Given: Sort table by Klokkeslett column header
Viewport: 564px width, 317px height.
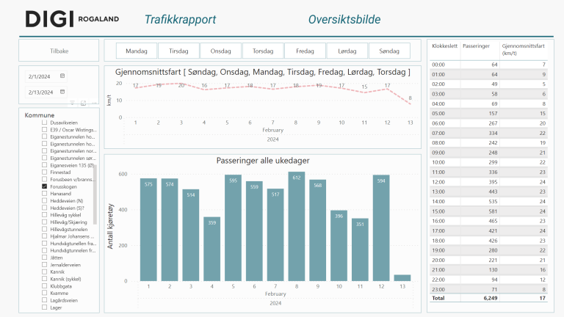Looking at the screenshot, I should click(444, 46).
